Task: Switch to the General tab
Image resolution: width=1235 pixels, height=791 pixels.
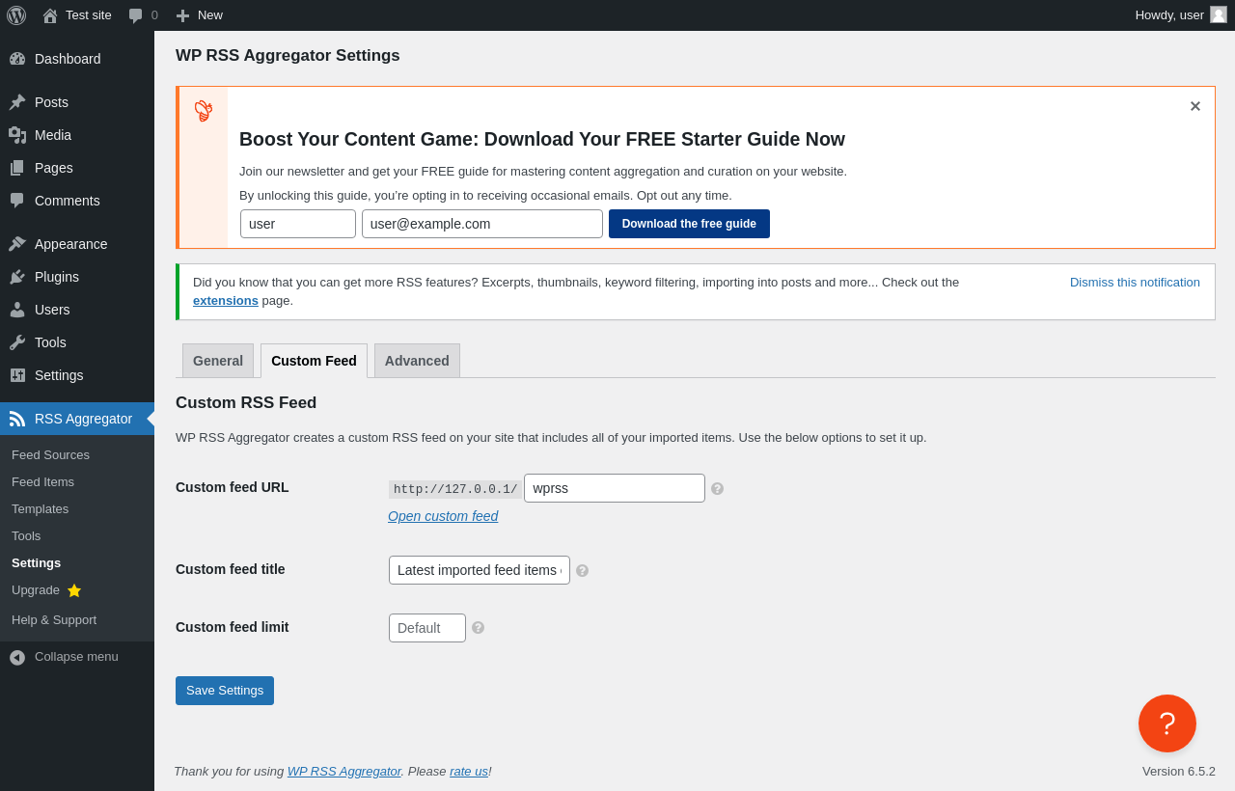Action: click(218, 361)
